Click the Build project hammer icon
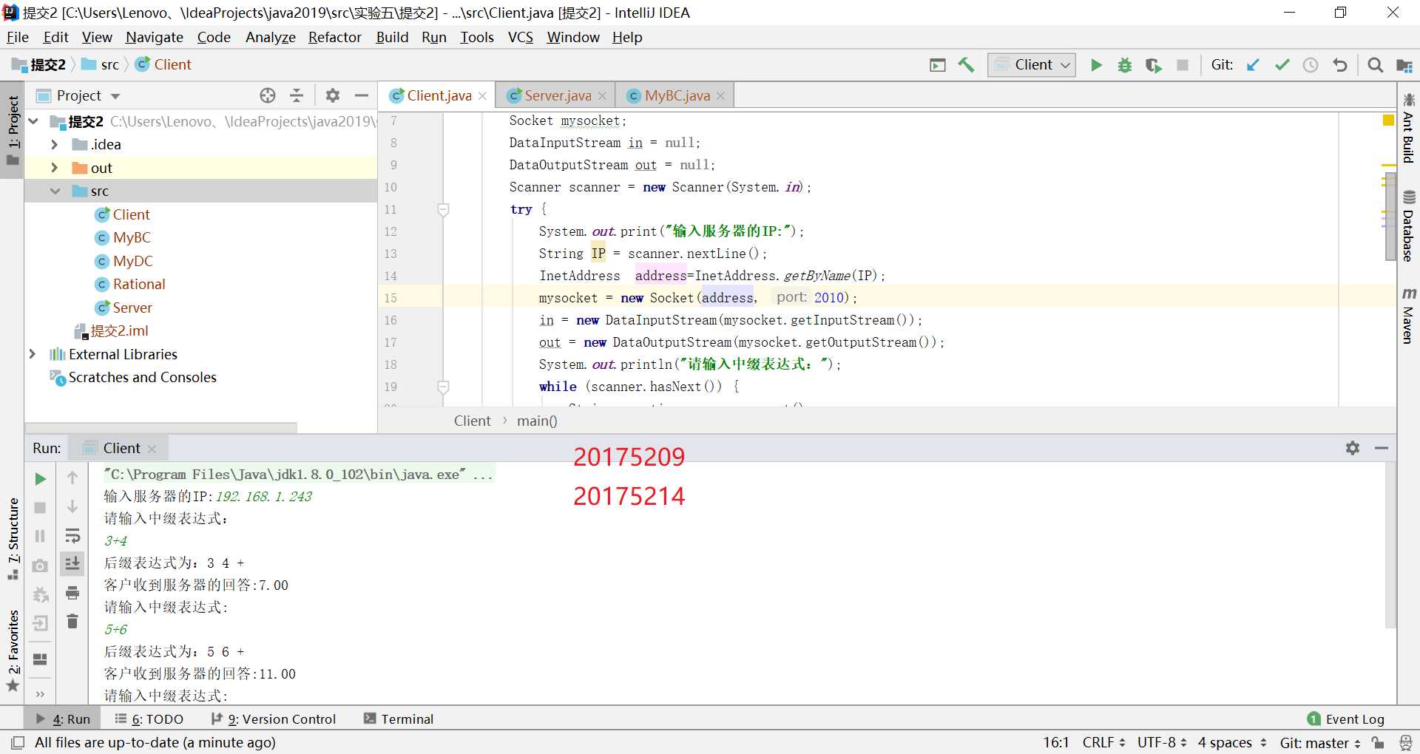 (966, 65)
